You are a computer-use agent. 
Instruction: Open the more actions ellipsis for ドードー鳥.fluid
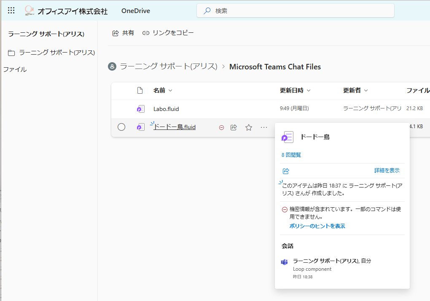[264, 127]
